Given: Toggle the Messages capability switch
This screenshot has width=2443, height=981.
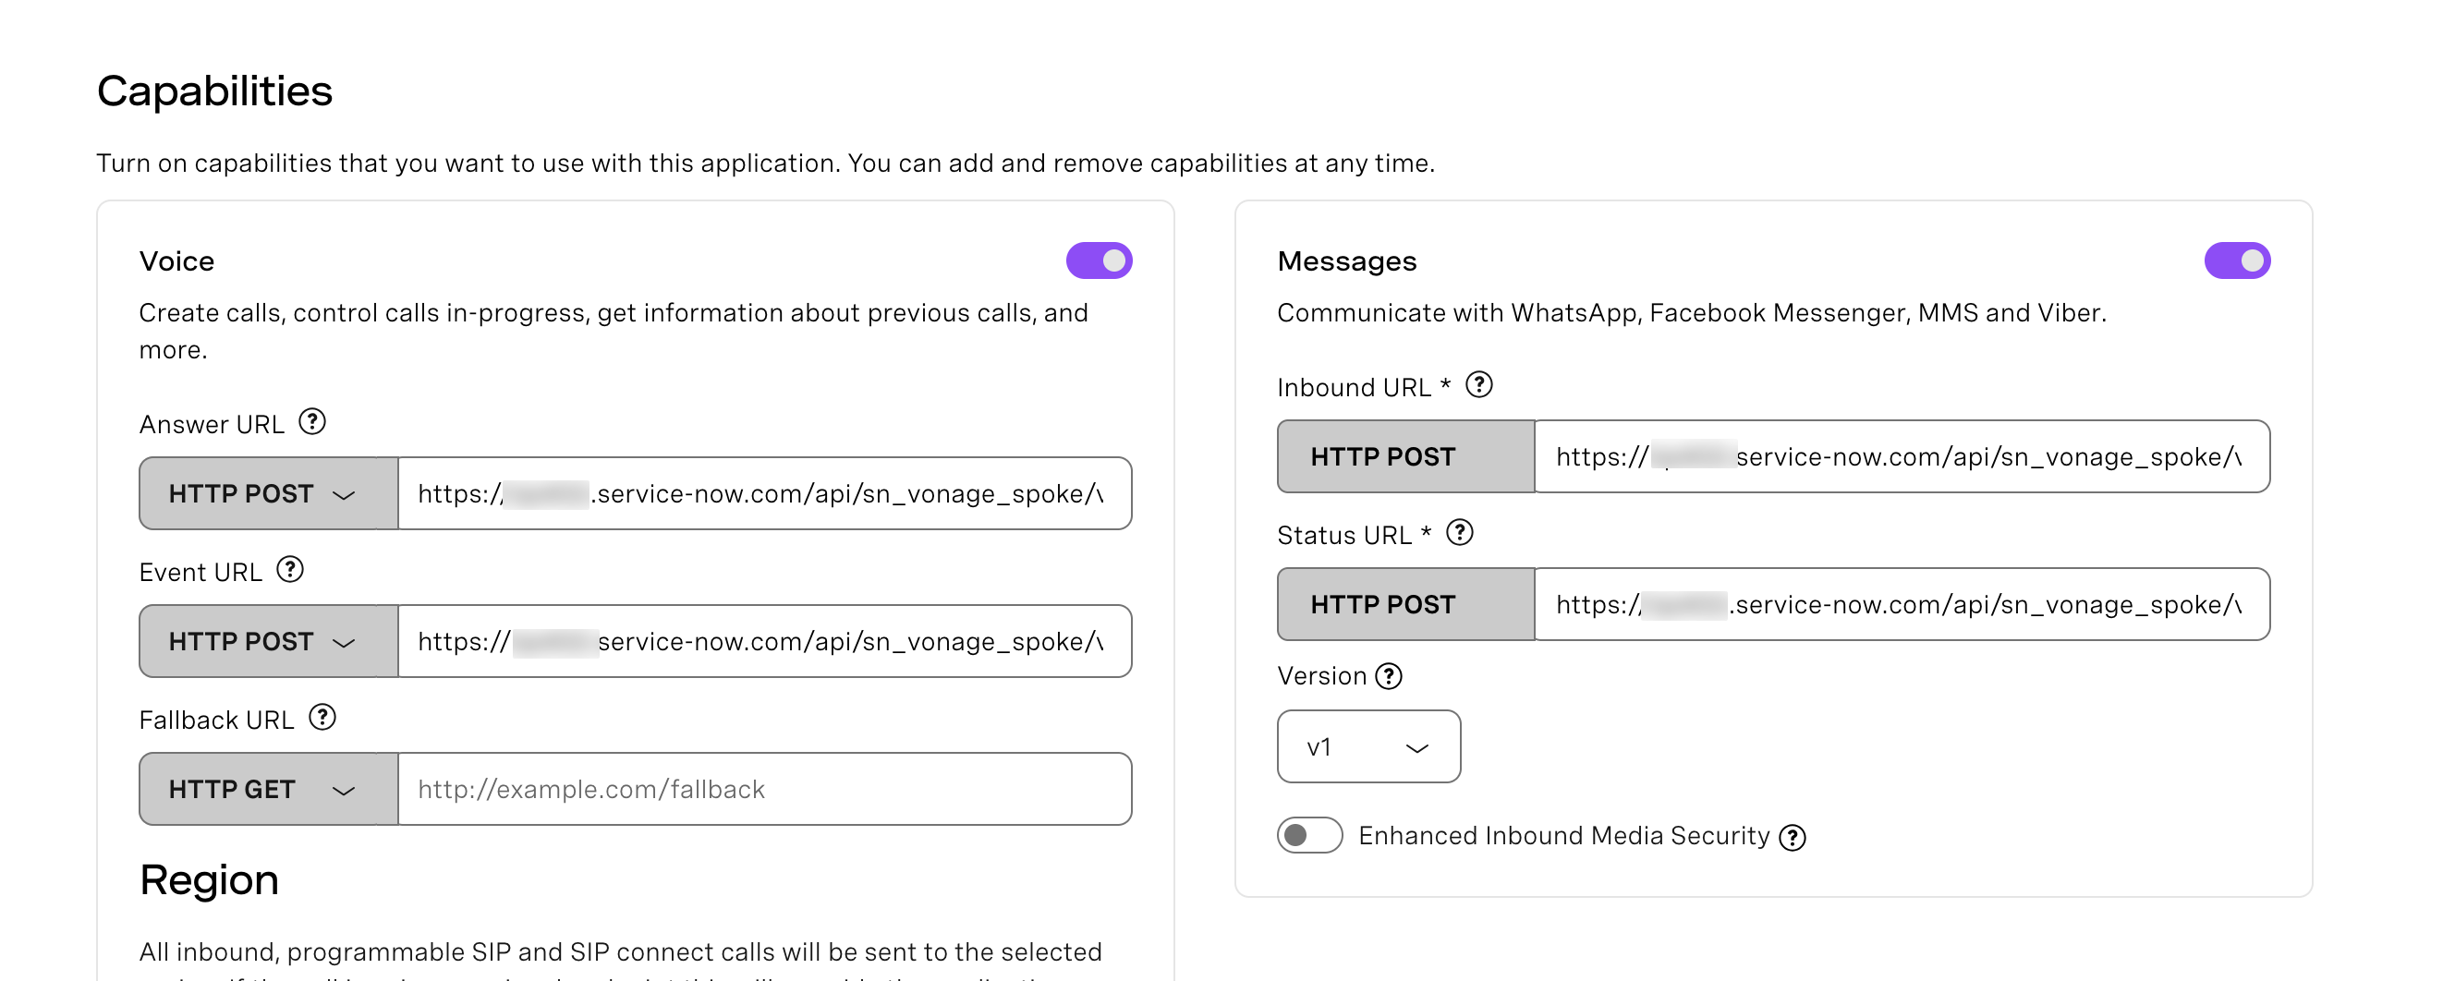Looking at the screenshot, I should click(2237, 260).
